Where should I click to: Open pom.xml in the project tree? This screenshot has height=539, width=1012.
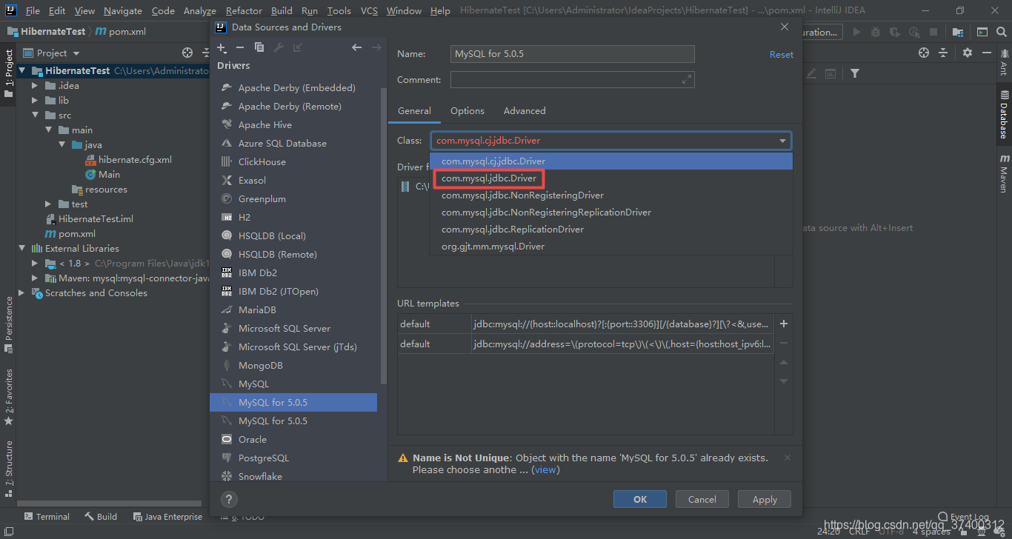pos(77,234)
